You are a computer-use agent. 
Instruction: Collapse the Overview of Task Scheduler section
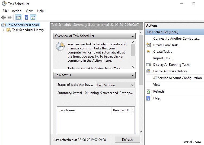point(133,36)
